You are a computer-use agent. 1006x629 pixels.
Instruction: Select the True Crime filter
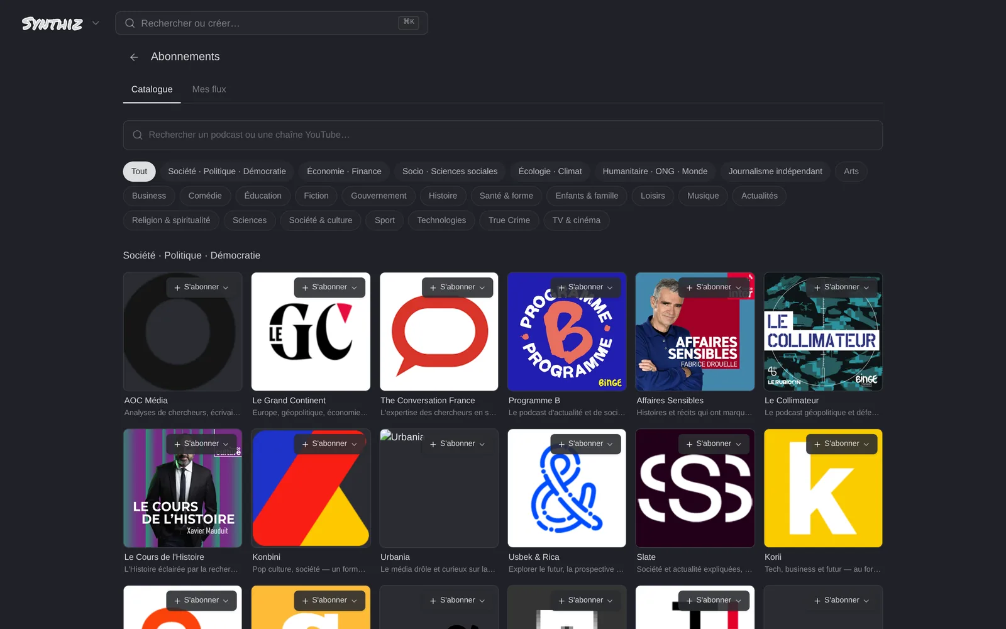tap(509, 220)
